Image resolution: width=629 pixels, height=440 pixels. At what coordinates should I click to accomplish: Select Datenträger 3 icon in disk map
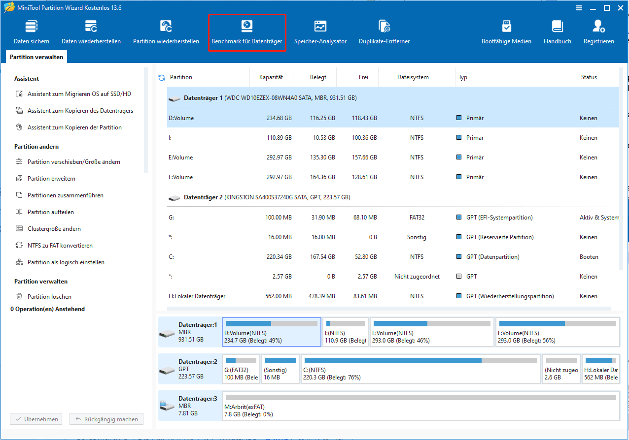pos(167,406)
